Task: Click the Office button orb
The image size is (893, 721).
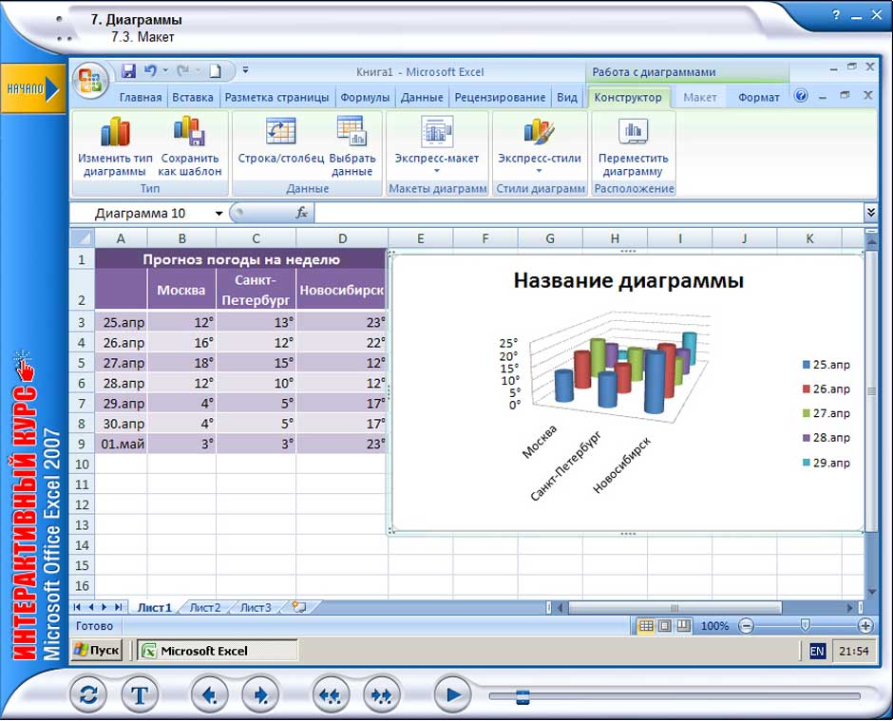Action: (91, 78)
